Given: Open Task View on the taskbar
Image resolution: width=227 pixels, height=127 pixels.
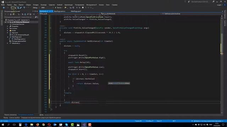Looking at the screenshot, I should coord(14,125).
